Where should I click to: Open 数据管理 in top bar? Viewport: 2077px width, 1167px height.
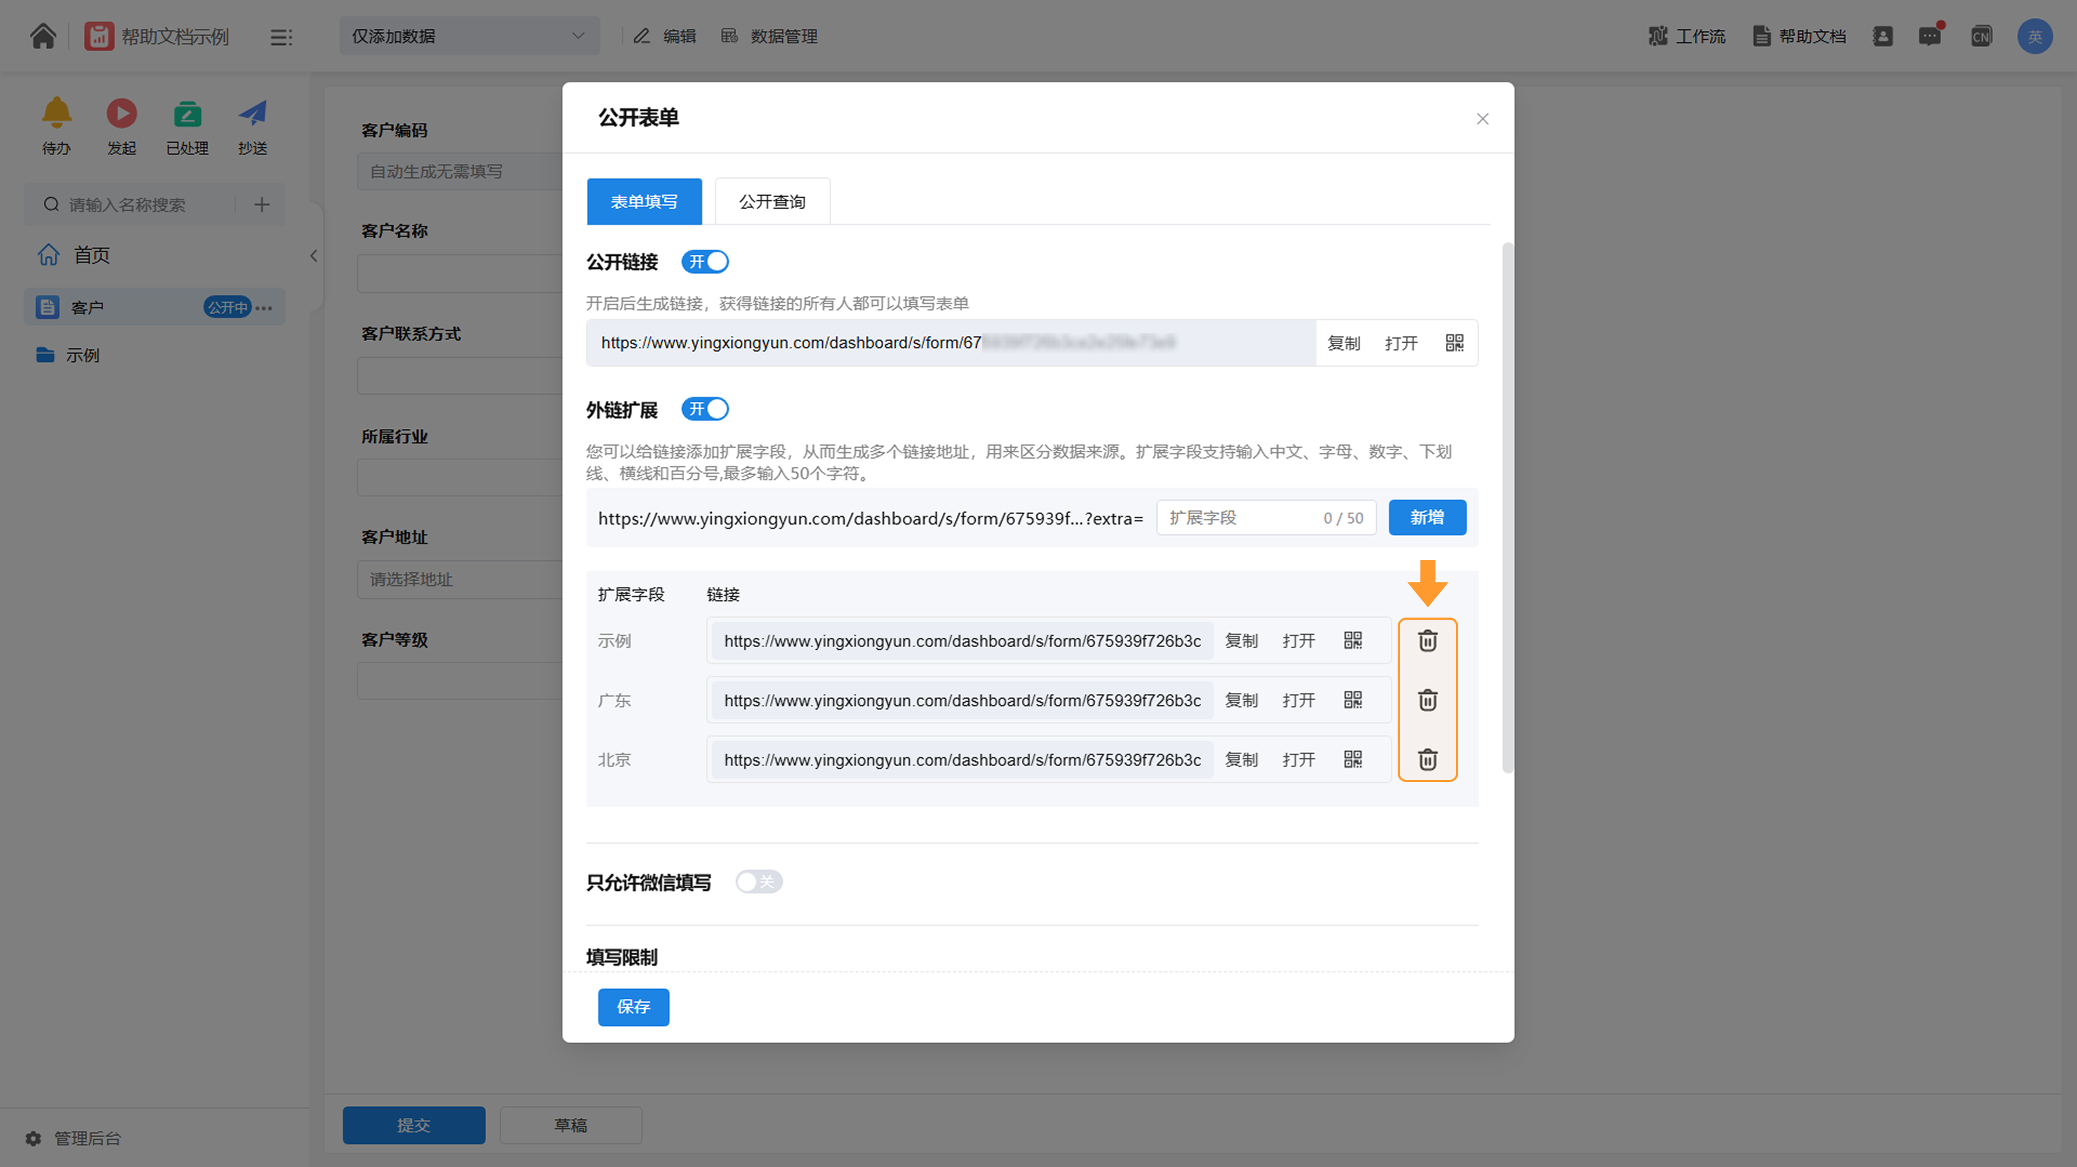pos(769,36)
